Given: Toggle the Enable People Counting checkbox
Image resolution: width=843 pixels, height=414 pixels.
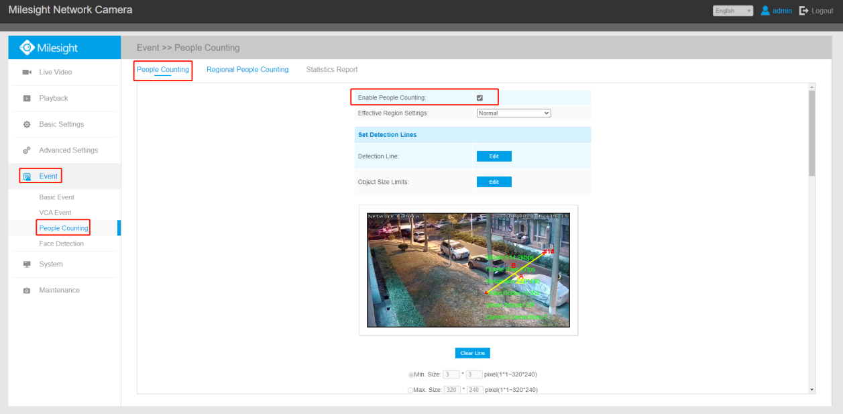Looking at the screenshot, I should pyautogui.click(x=480, y=98).
